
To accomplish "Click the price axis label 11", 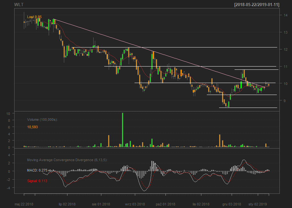I will (x=286, y=67).
